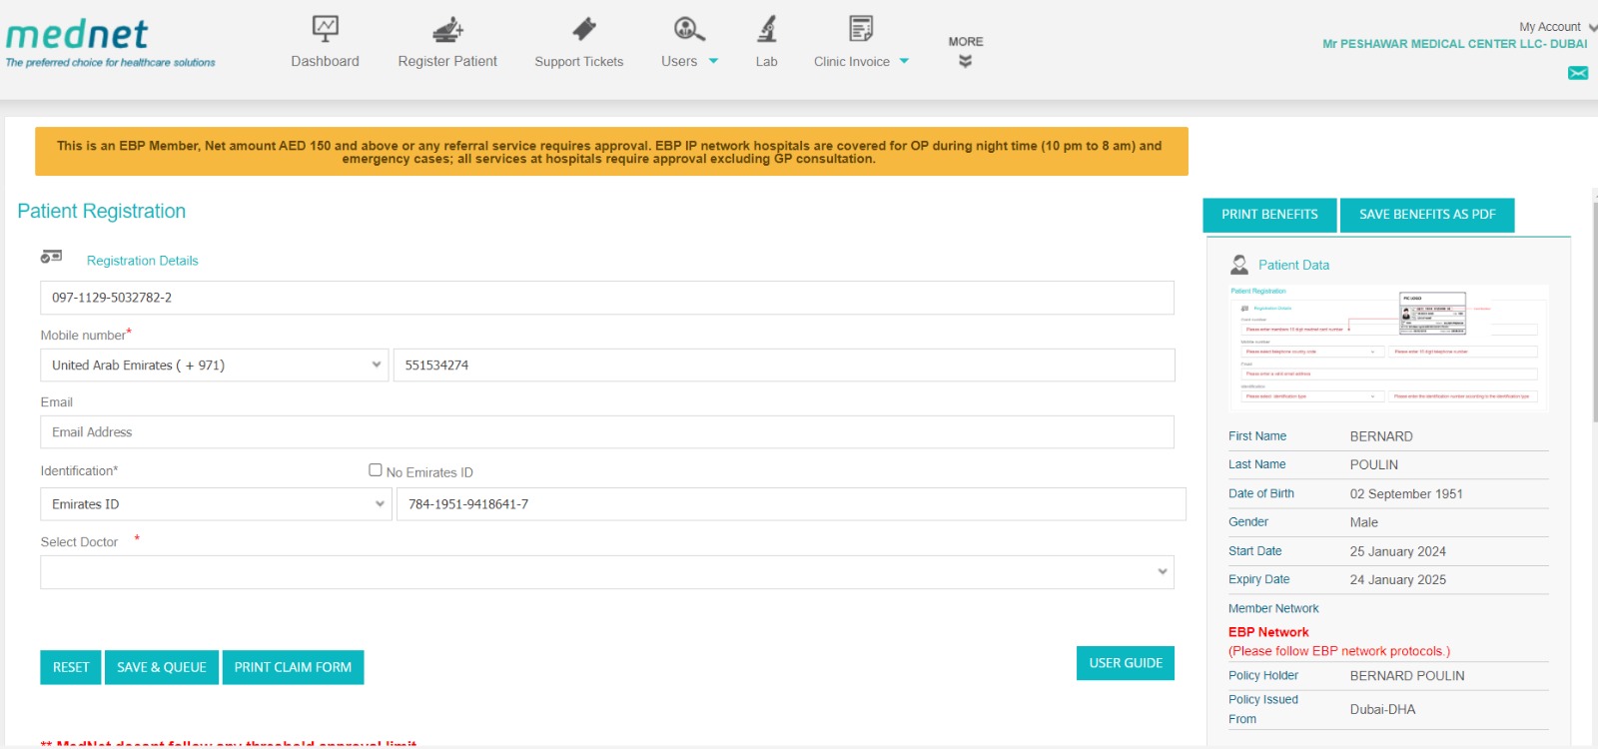Screen dimensions: 1598x749
Task: Click the Email Address input field
Action: click(x=607, y=432)
